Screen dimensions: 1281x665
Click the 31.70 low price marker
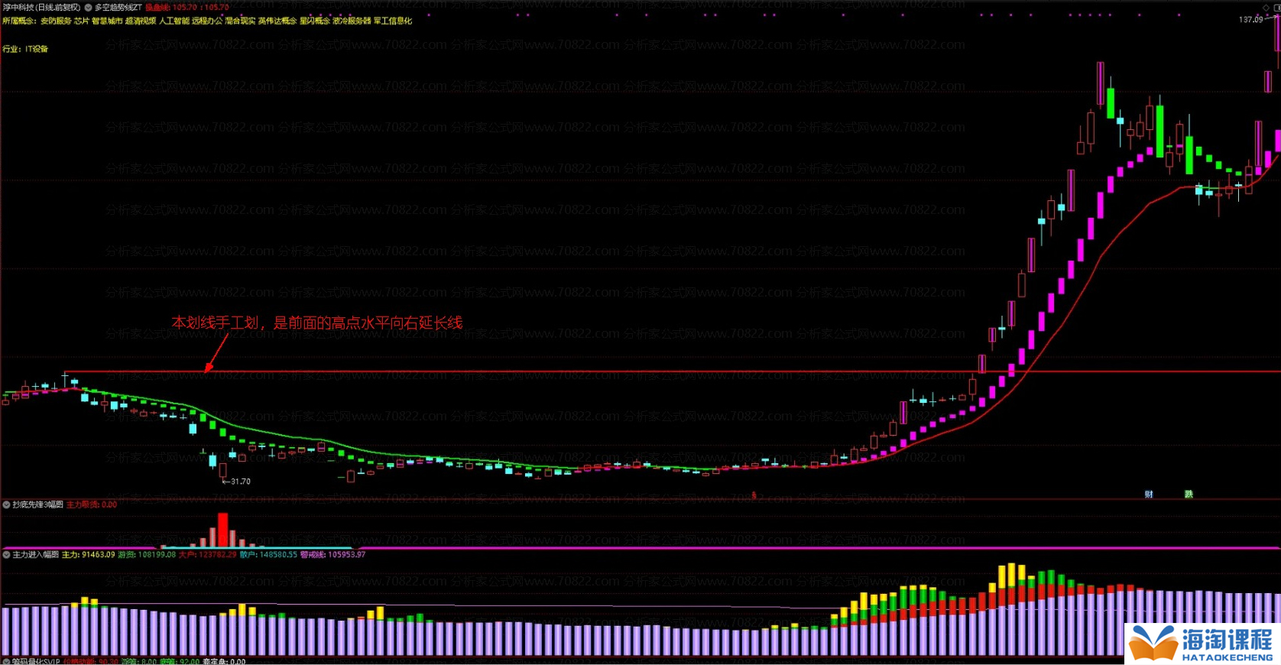tap(238, 482)
